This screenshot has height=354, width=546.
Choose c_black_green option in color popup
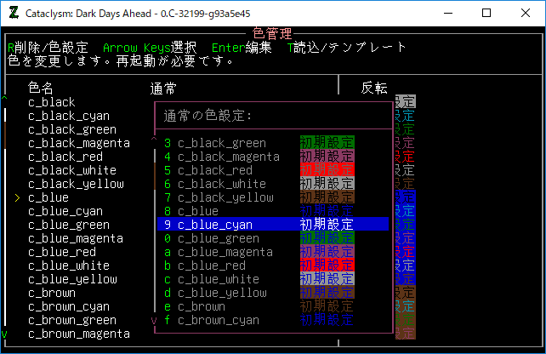point(221,143)
